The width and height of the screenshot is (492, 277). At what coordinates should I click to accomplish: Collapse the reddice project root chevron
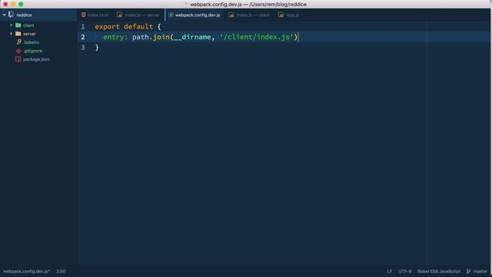(x=5, y=15)
